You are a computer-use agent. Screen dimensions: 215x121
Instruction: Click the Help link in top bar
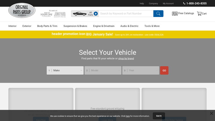[142, 3]
